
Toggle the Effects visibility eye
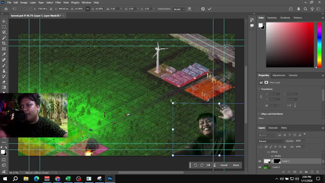pyautogui.click(x=268, y=152)
